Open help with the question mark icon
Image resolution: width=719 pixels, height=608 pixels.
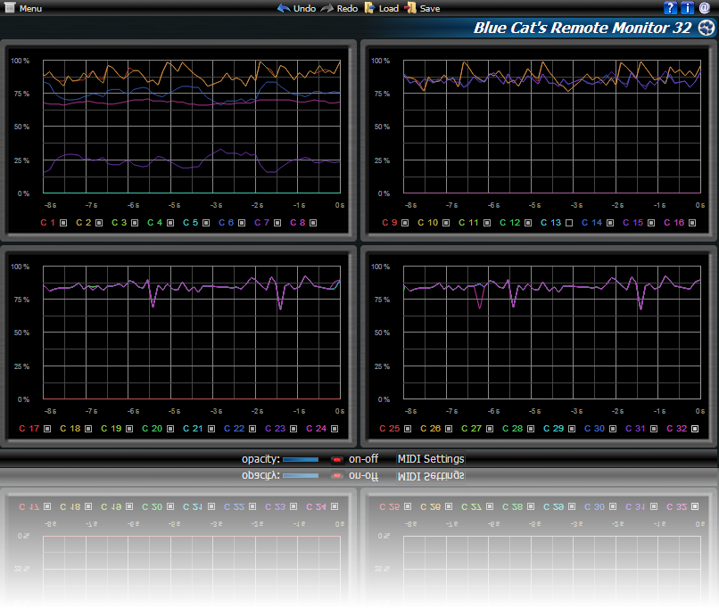click(670, 8)
